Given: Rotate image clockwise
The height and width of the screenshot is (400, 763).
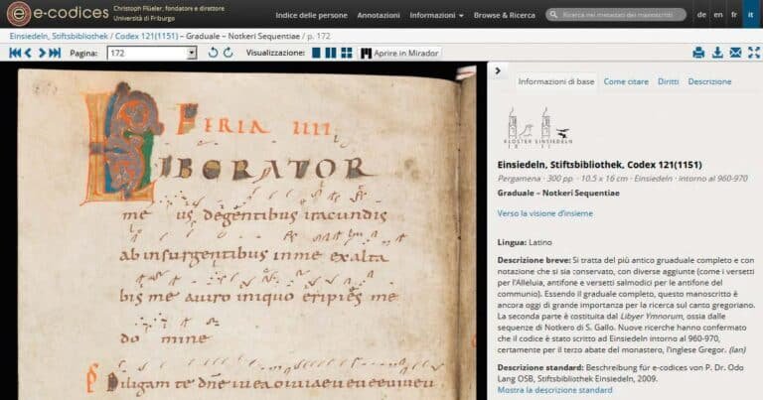Looking at the screenshot, I should (x=229, y=53).
